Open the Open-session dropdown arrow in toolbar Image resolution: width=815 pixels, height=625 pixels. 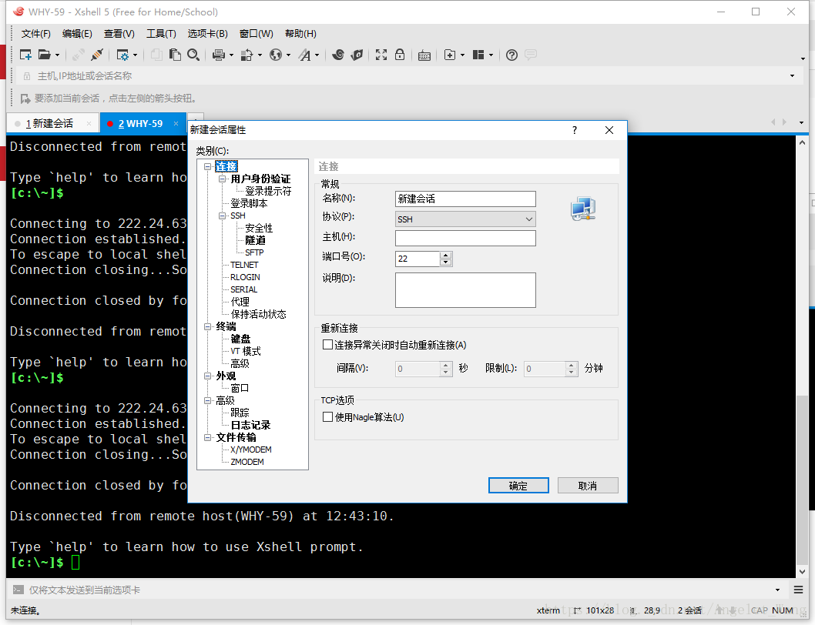(x=57, y=55)
